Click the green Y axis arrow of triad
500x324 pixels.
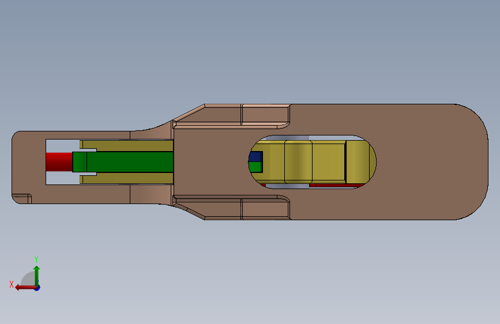click(x=37, y=275)
